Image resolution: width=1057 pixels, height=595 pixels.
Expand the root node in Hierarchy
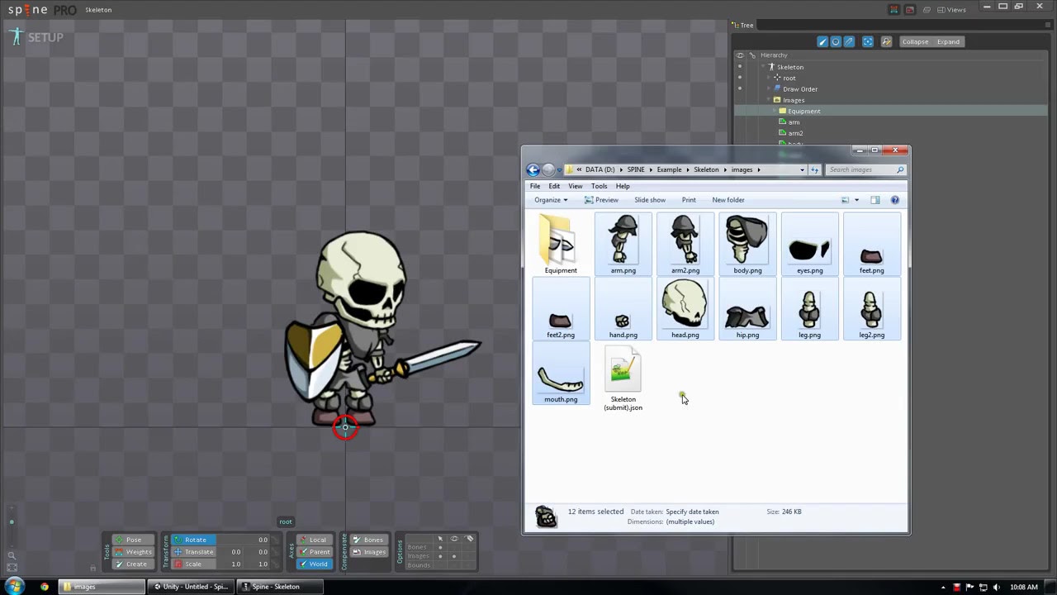point(768,78)
